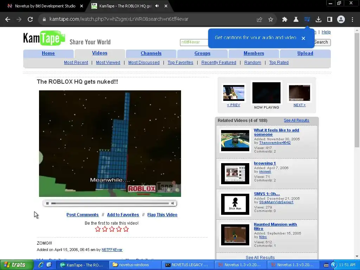Click the address bar URL

pyautogui.click(x=119, y=19)
